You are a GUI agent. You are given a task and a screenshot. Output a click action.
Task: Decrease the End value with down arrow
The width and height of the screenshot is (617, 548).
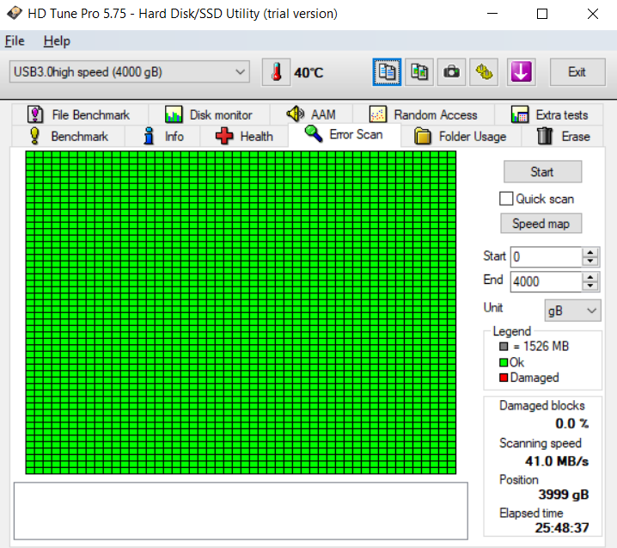click(x=590, y=286)
